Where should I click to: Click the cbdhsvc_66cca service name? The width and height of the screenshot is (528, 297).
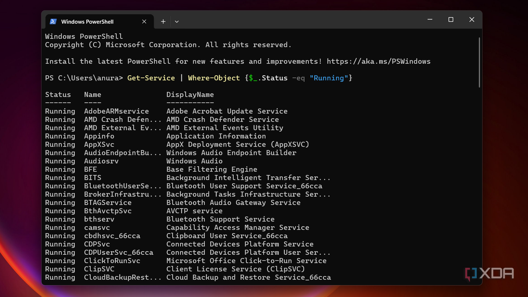(112, 236)
